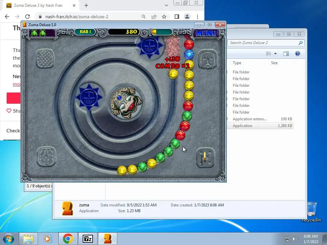Open Windows Media Player from the taskbar
The height and width of the screenshot is (245, 327).
[48, 239]
